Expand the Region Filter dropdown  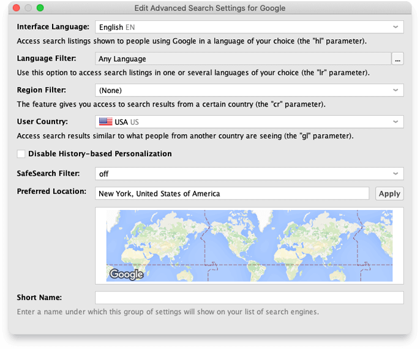249,90
